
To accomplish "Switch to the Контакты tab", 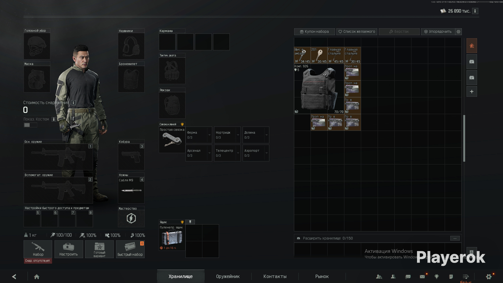I will click(275, 276).
